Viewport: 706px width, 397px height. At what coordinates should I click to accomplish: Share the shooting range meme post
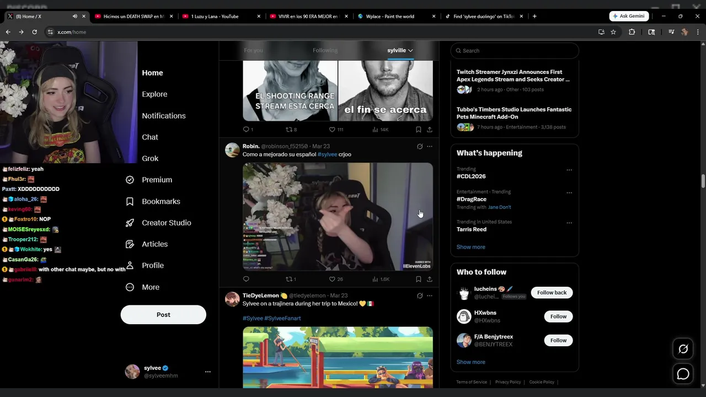click(x=430, y=130)
